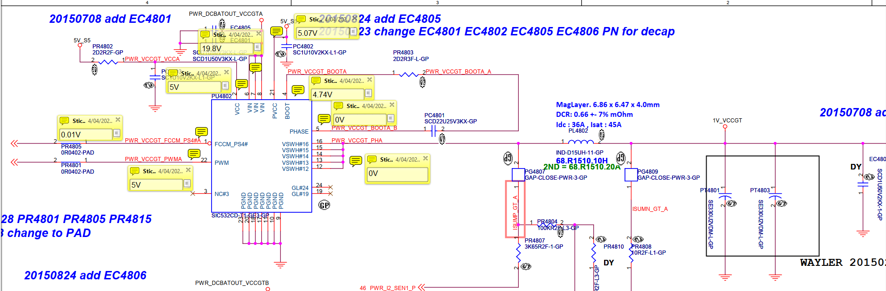This screenshot has width=886, height=291.
Task: Click the PR4805 resistor label
Action: (x=71, y=147)
